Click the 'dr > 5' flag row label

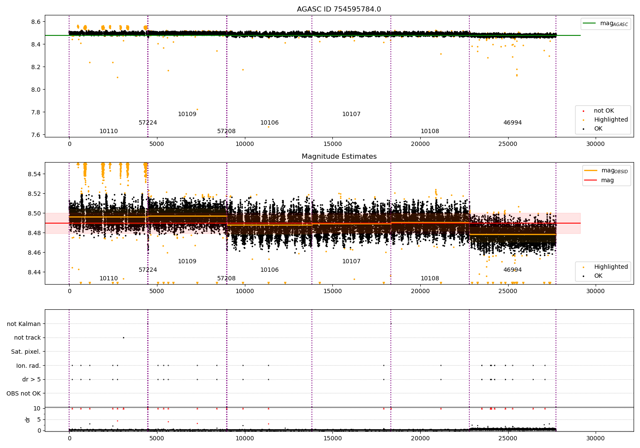(32, 379)
